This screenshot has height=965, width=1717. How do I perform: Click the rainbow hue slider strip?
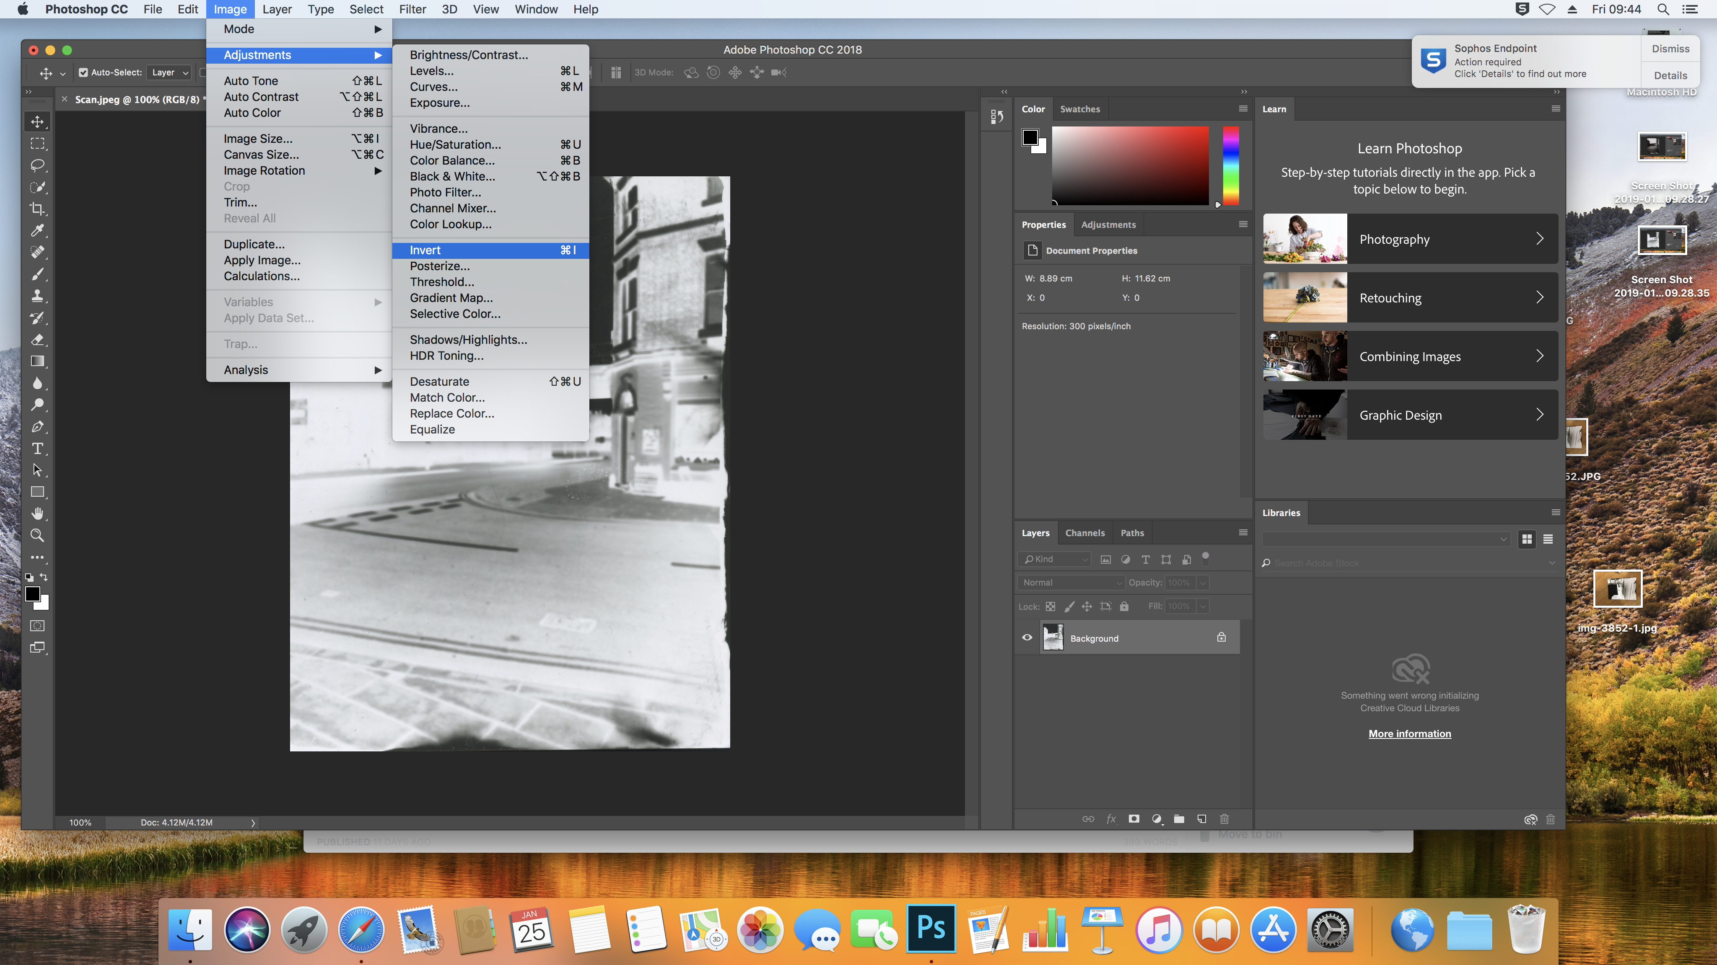[x=1230, y=165]
